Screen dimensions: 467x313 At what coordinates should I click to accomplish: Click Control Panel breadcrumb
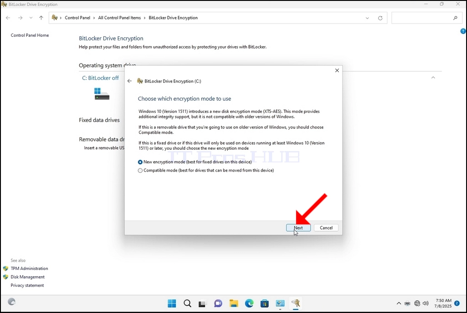pos(77,18)
